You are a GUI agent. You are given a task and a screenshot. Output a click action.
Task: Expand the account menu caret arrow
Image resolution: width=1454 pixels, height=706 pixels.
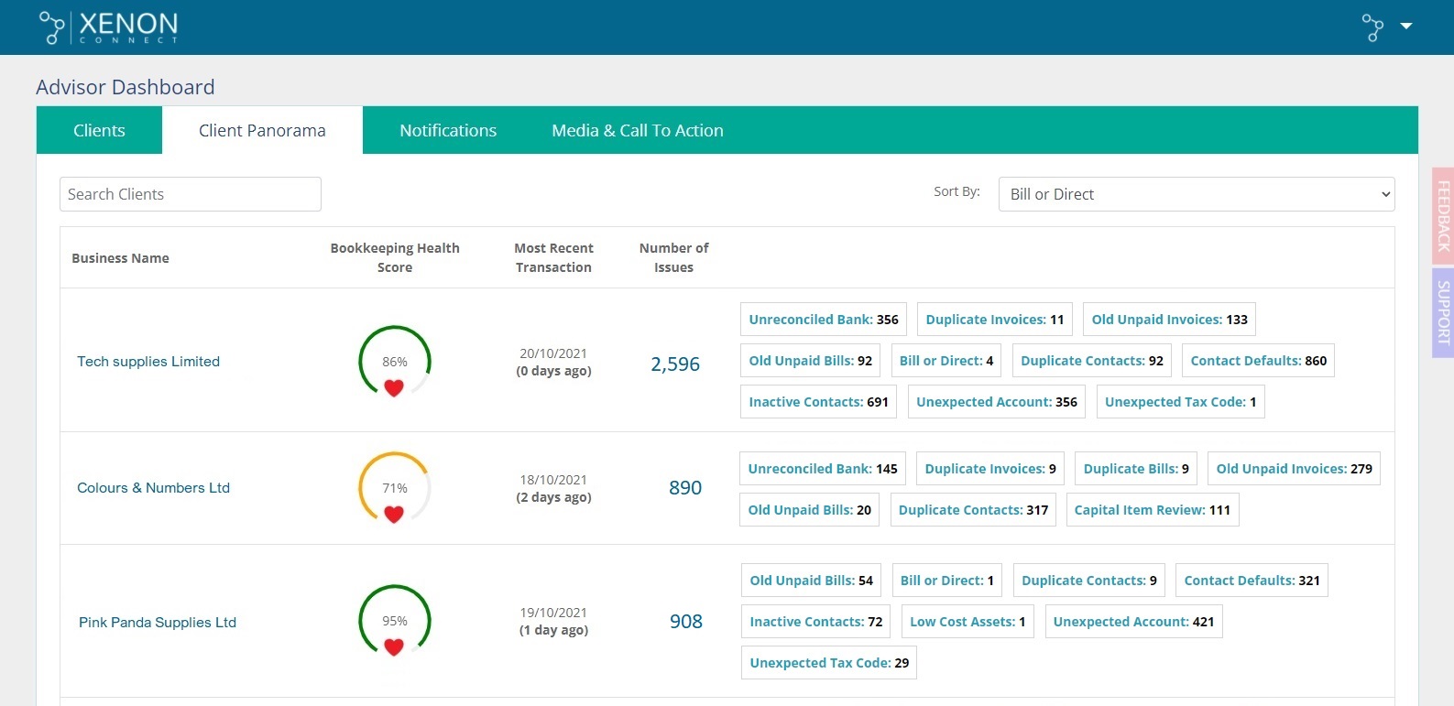[1406, 27]
